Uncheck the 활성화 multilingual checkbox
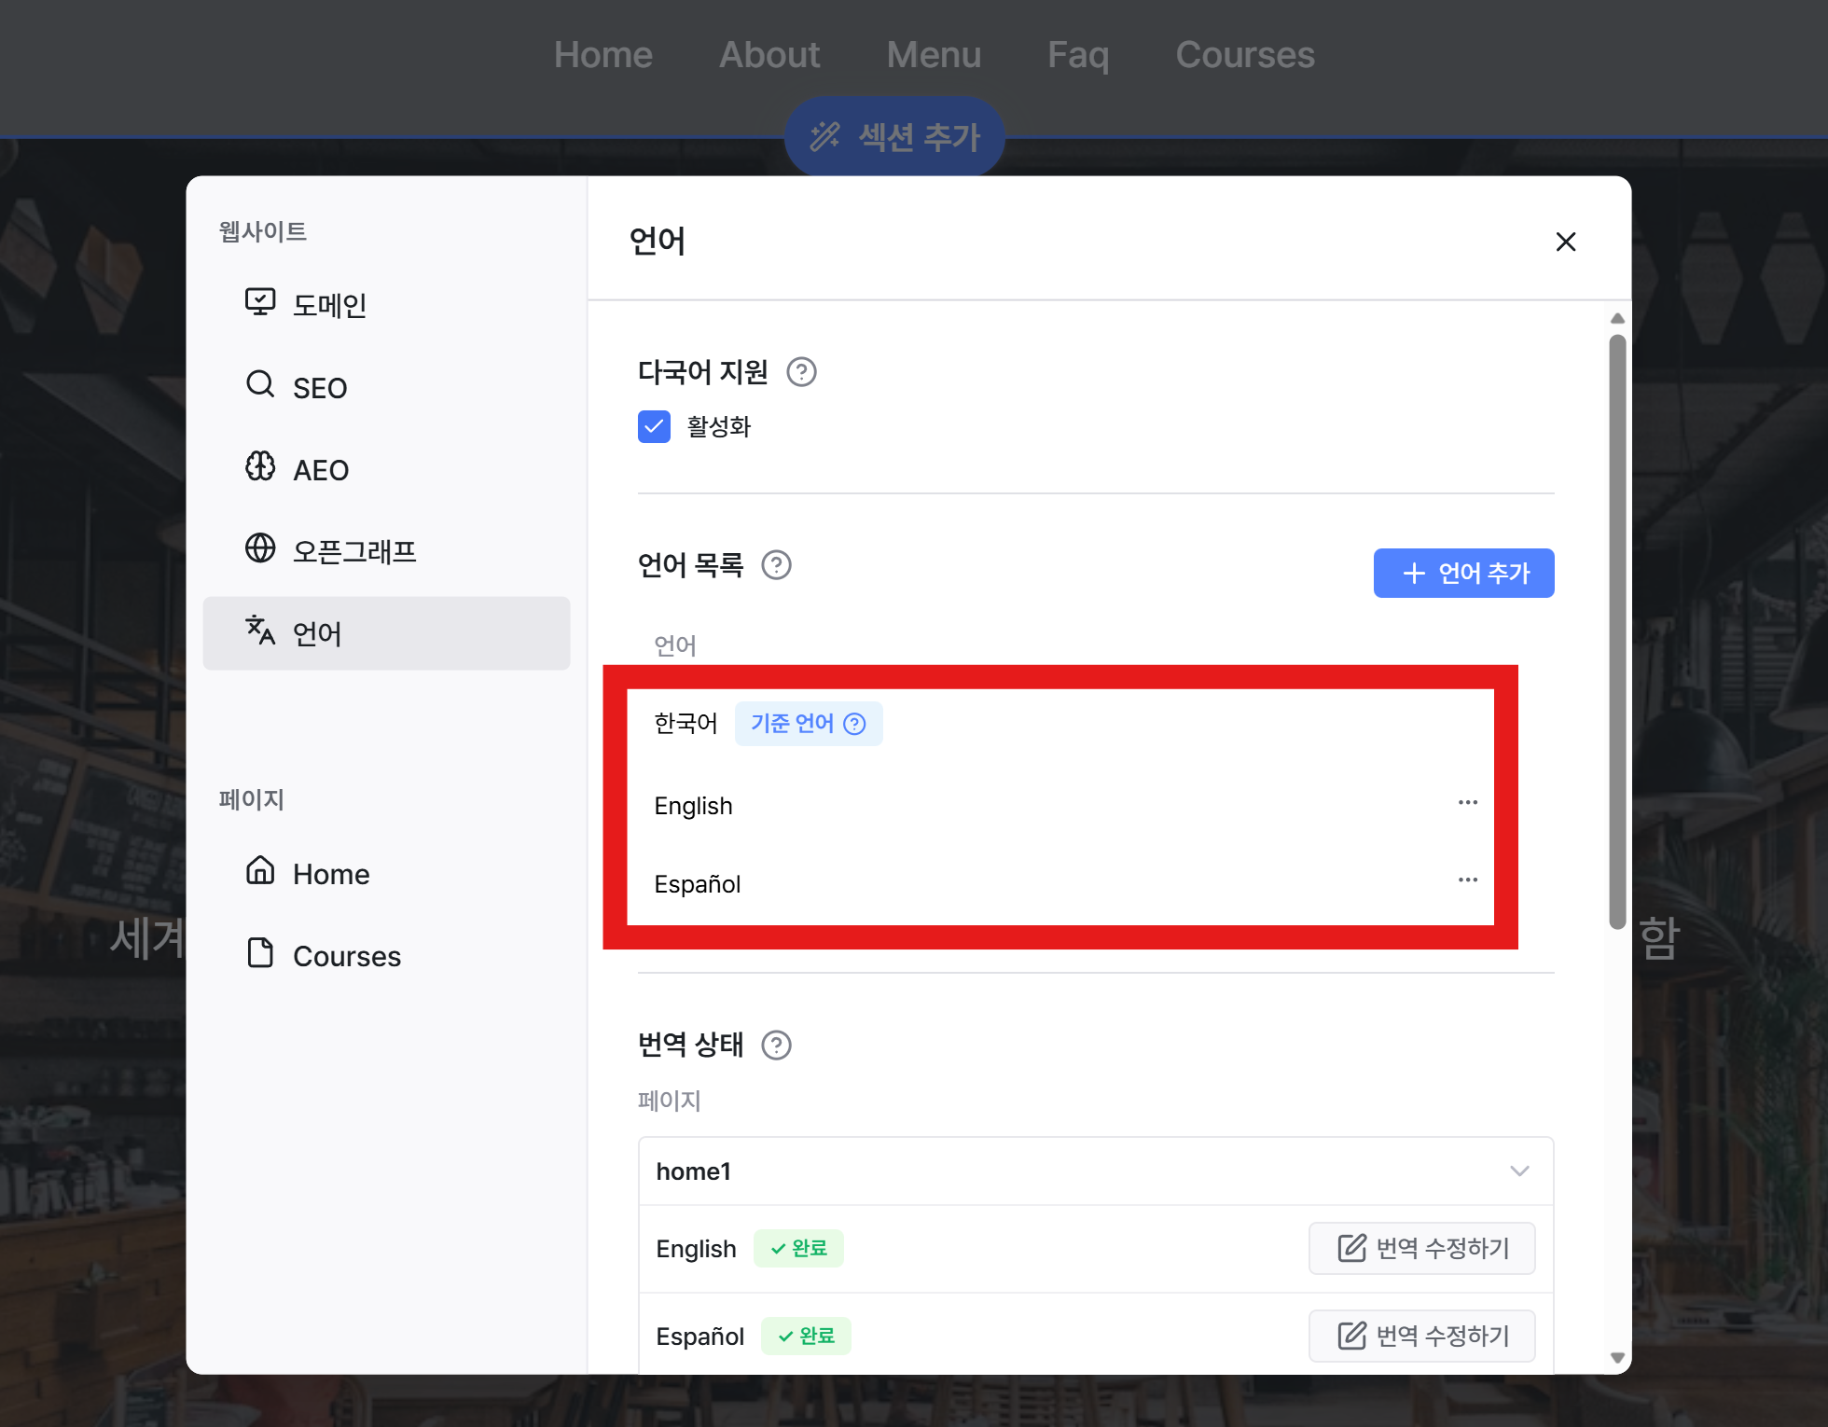Viewport: 1828px width, 1427px height. (x=654, y=427)
